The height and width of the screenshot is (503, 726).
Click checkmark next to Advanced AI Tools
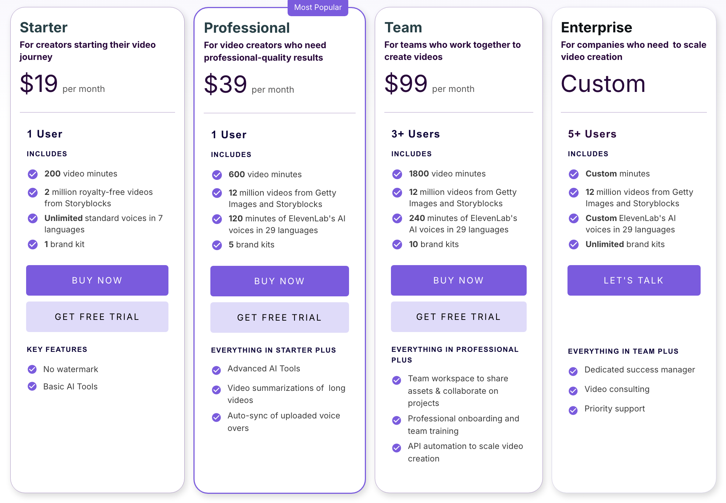tap(217, 370)
